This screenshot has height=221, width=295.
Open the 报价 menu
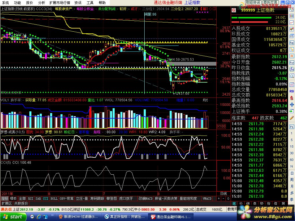(x=29, y=3)
